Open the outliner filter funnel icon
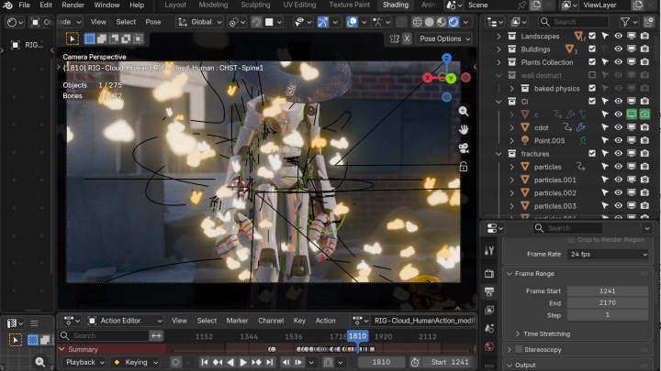 (624, 22)
